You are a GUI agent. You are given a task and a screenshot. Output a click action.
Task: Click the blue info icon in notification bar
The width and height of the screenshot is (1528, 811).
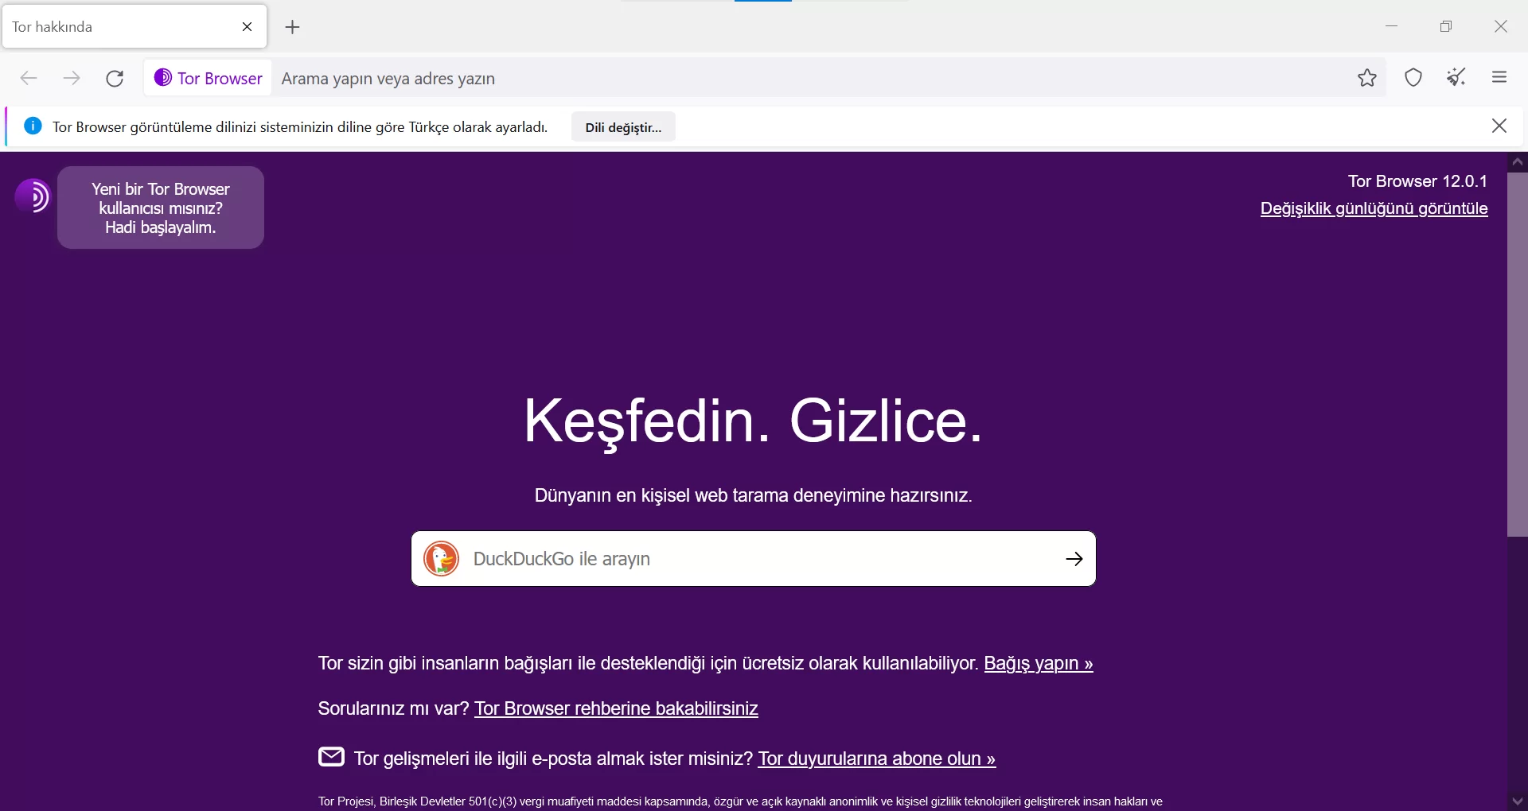tap(33, 126)
